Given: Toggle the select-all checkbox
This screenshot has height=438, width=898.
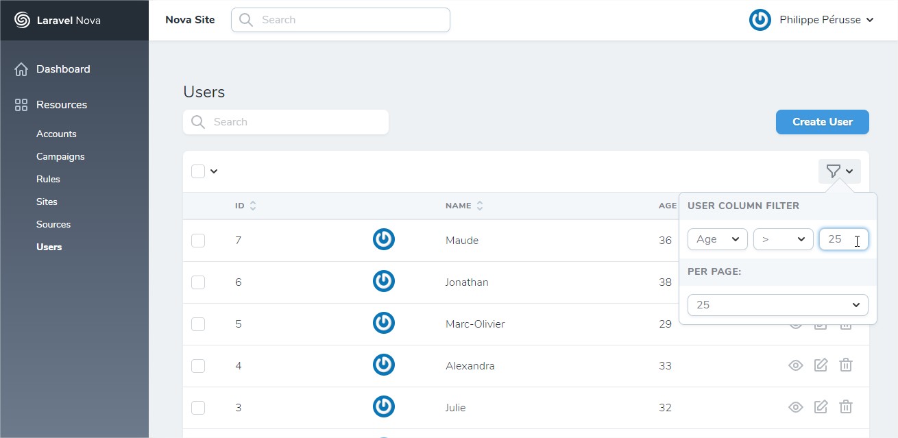Looking at the screenshot, I should [198, 171].
